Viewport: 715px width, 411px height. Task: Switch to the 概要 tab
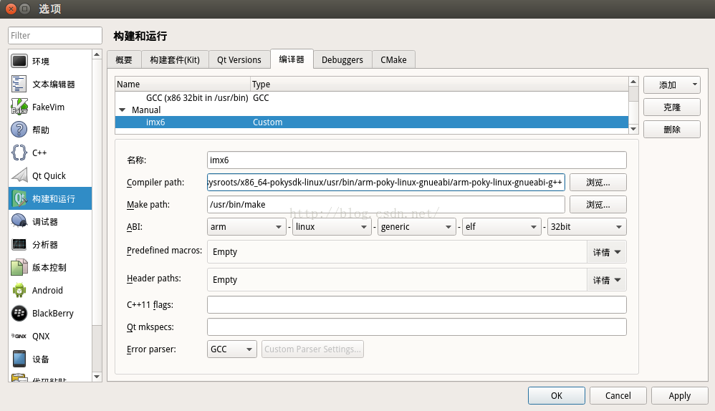point(123,59)
